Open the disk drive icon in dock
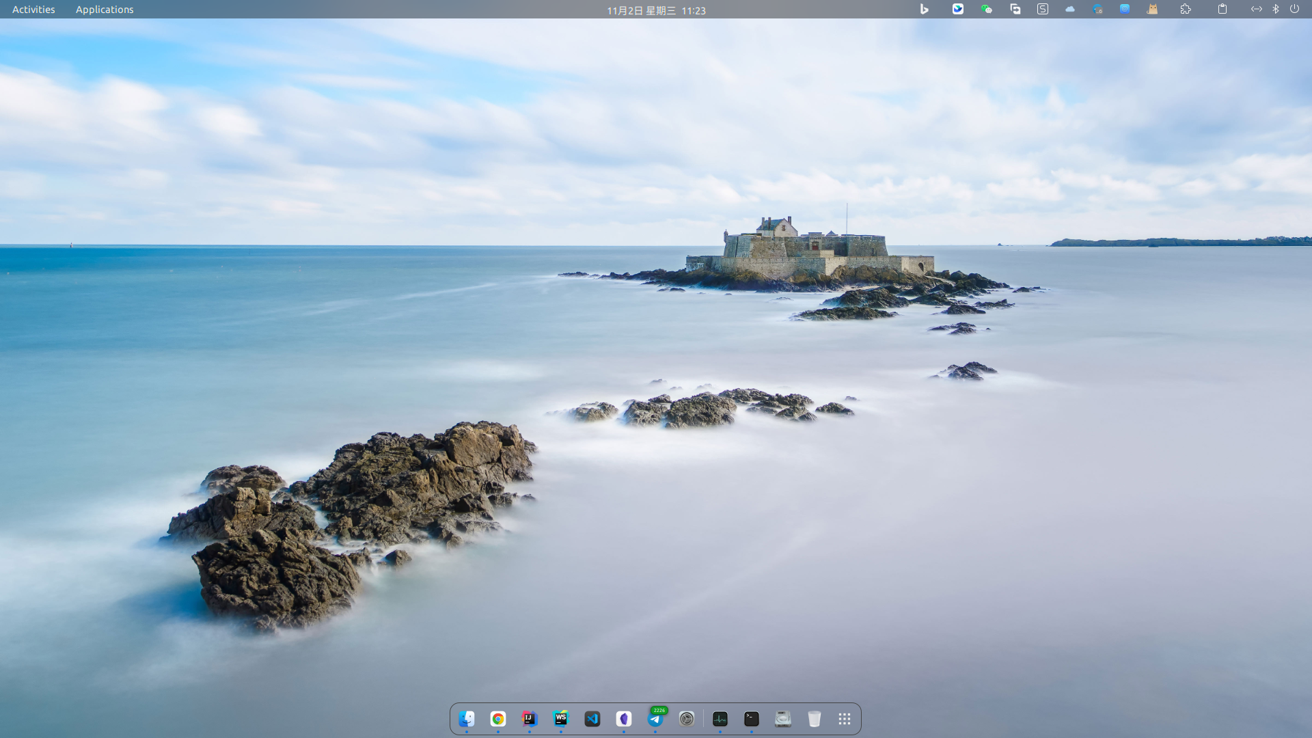 (x=783, y=719)
